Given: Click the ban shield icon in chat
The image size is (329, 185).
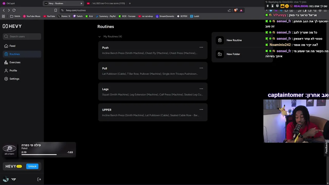Looking at the screenshot, I should tap(277, 6).
